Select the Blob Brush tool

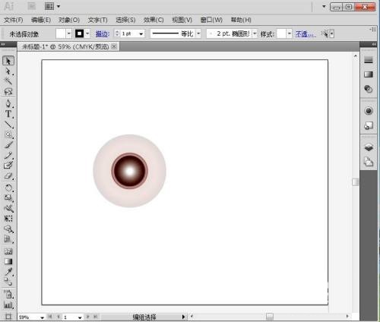click(8, 165)
